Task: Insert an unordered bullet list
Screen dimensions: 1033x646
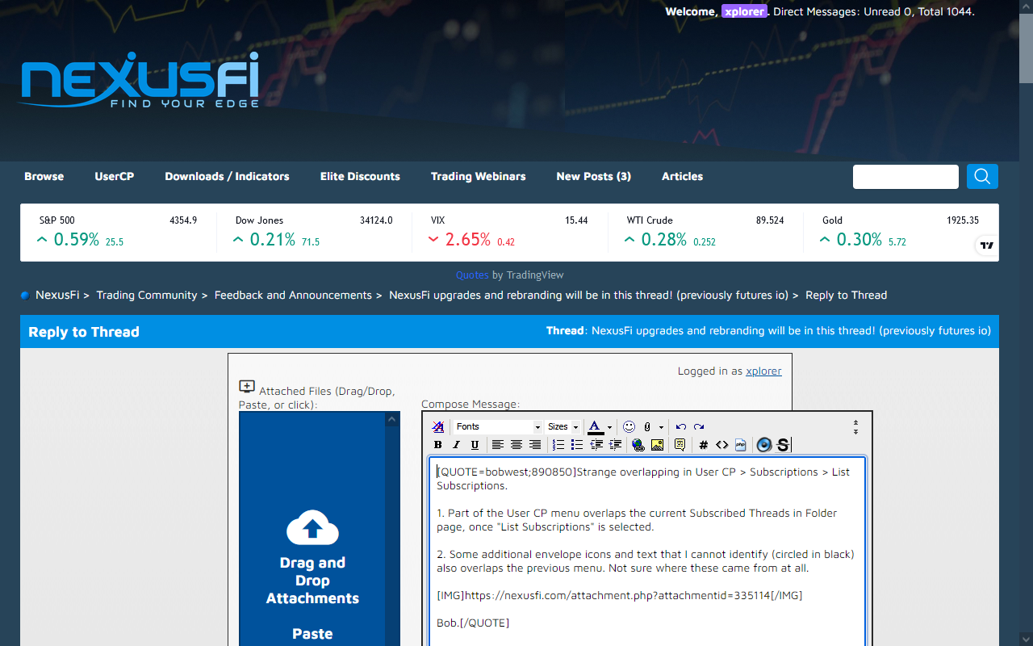Action: coord(577,445)
